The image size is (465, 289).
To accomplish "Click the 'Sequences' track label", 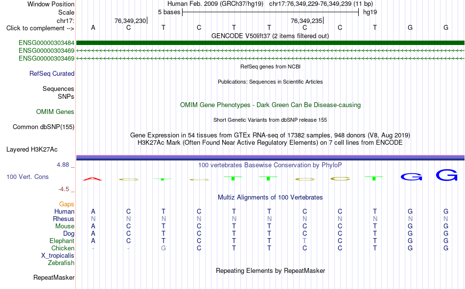I will point(58,89).
